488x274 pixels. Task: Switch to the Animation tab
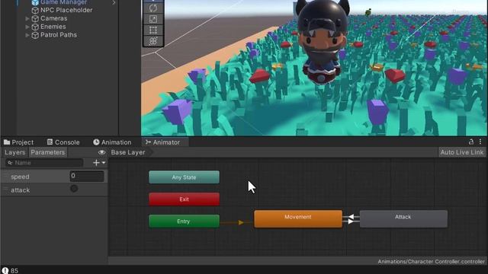click(112, 142)
